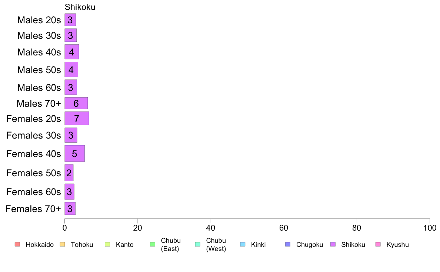Select the Chubu (West) legend swatch
440x272 pixels.
(197, 244)
